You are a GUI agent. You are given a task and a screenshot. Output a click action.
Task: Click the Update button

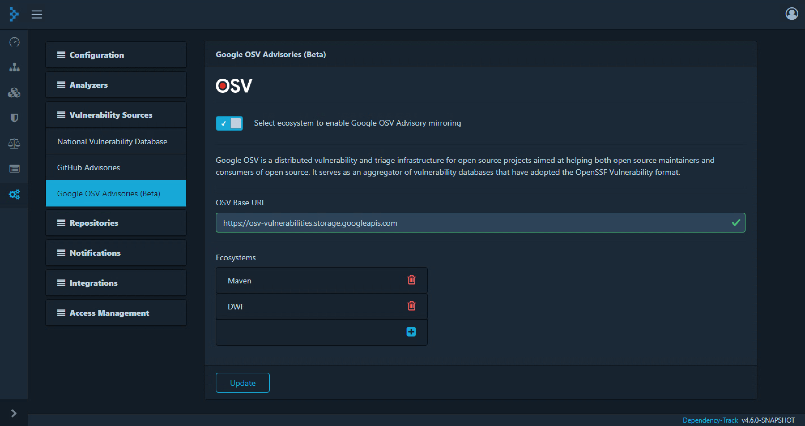242,383
